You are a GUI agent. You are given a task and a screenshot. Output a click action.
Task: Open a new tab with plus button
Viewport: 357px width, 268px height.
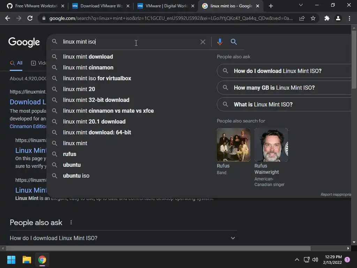(x=271, y=6)
